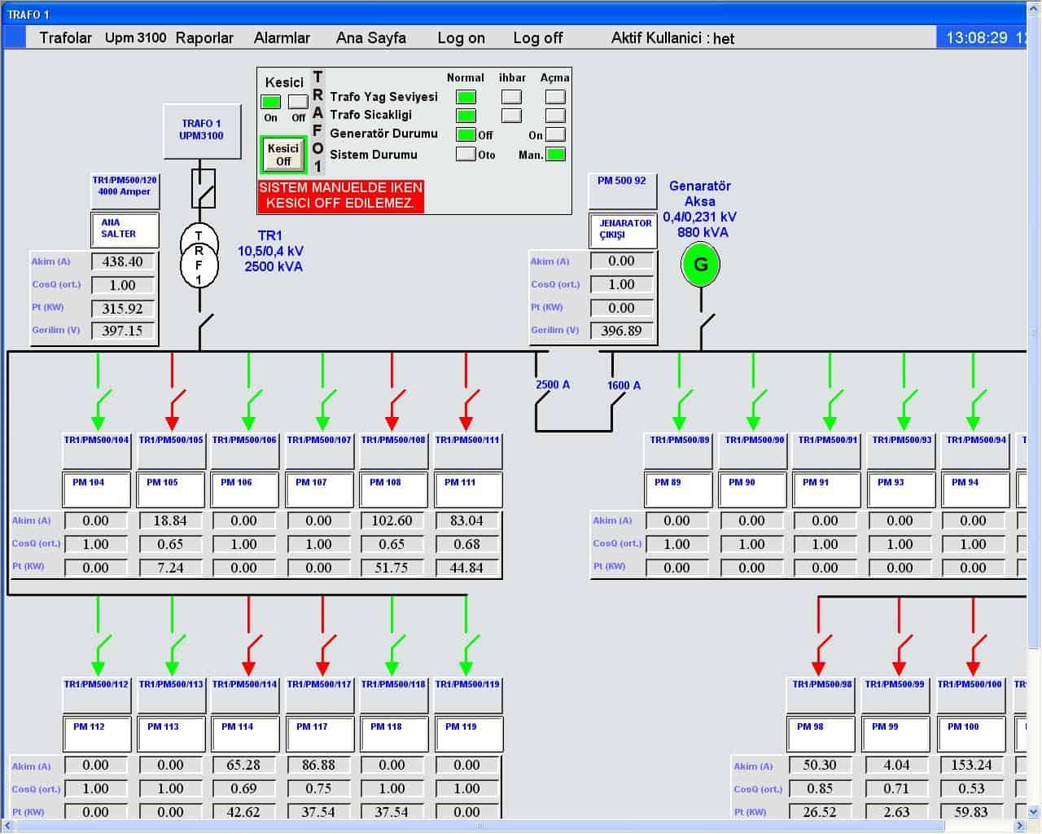Image resolution: width=1042 pixels, height=834 pixels.
Task: Enable Sistem Durumu Oto mode
Action: coord(466,154)
